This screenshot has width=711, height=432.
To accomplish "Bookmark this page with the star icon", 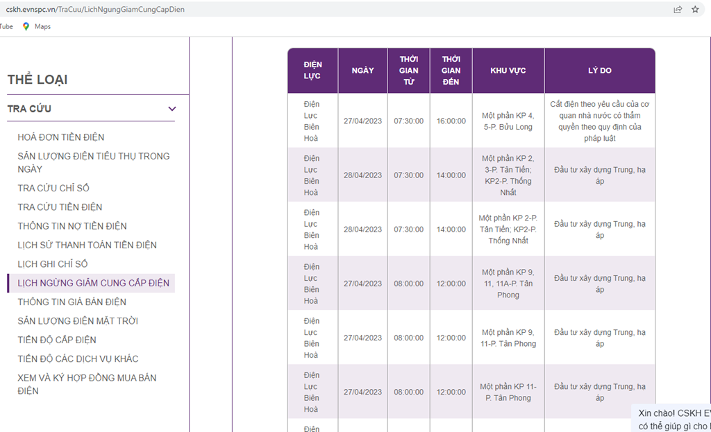I will [695, 9].
